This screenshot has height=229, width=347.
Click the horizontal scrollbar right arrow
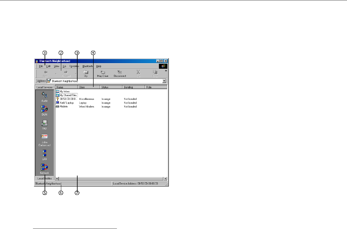pyautogui.click(x=165, y=178)
